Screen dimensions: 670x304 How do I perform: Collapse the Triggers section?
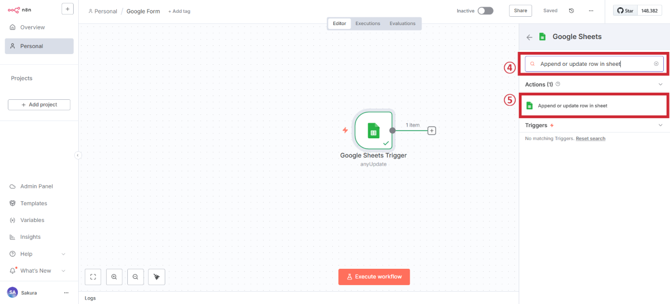tap(661, 126)
